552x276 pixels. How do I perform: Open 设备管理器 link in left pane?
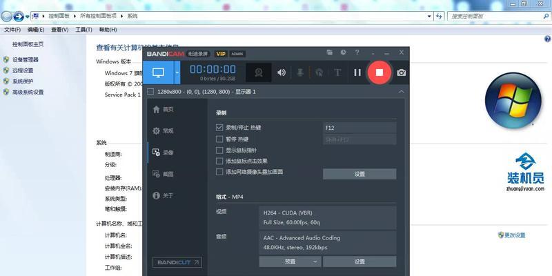[x=26, y=60]
